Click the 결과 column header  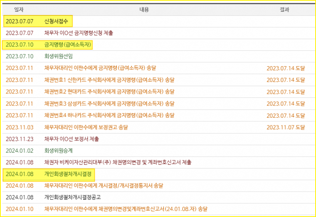[x=284, y=10]
